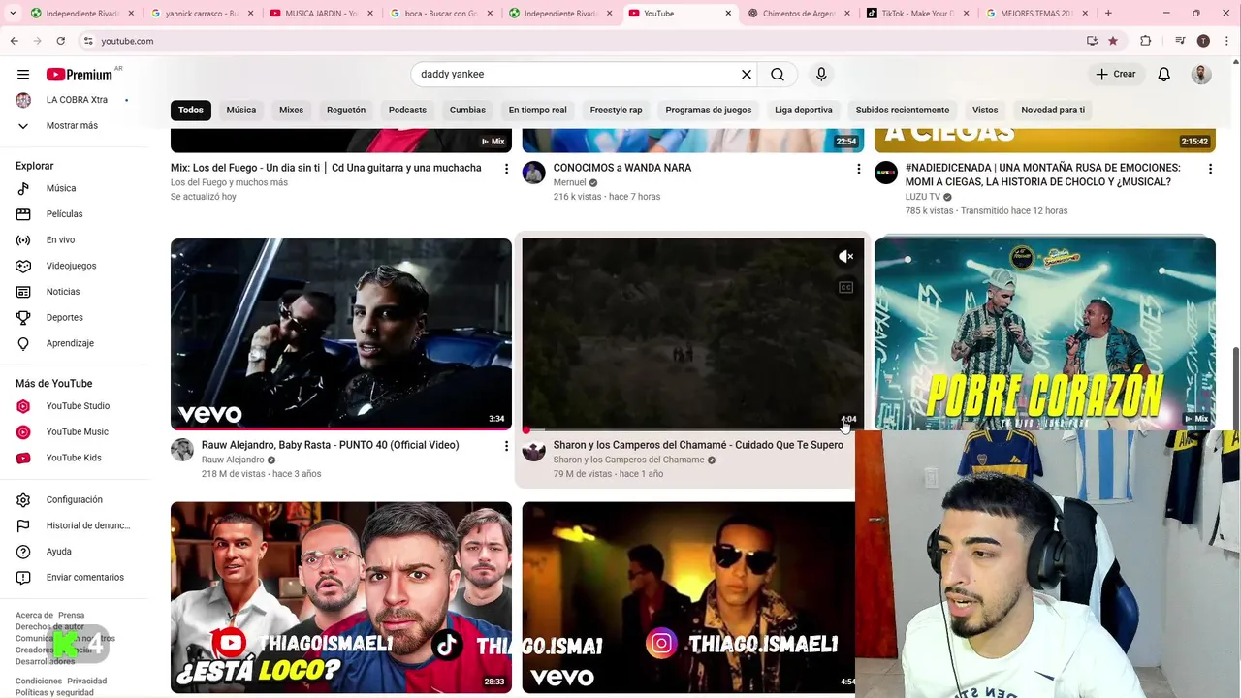The image size is (1241, 698).
Task: Open the YouTube hamburger guide menu
Action: [x=23, y=75]
